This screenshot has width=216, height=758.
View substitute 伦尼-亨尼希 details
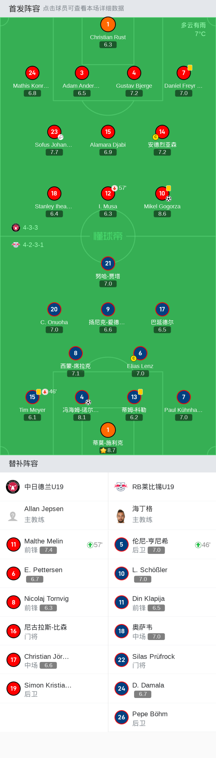pyautogui.click(x=162, y=545)
